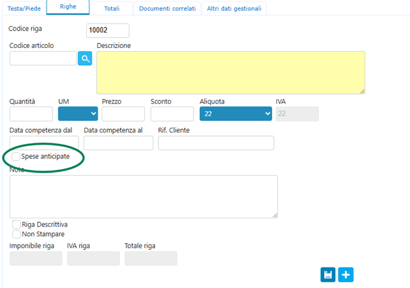Switch to the Testa/Piede tab

pyautogui.click(x=23, y=8)
